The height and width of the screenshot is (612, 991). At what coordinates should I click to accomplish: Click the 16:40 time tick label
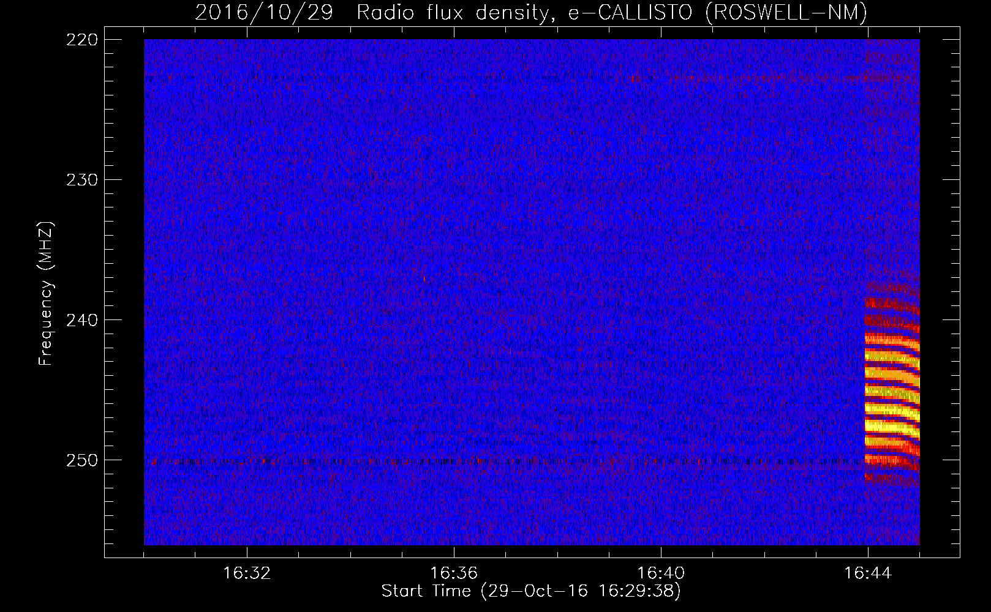coord(661,573)
